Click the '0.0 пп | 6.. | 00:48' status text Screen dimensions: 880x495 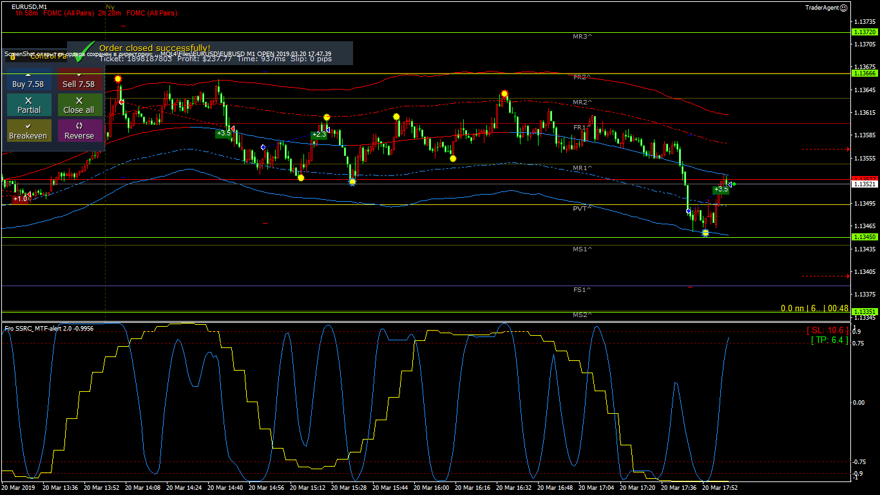tap(814, 308)
